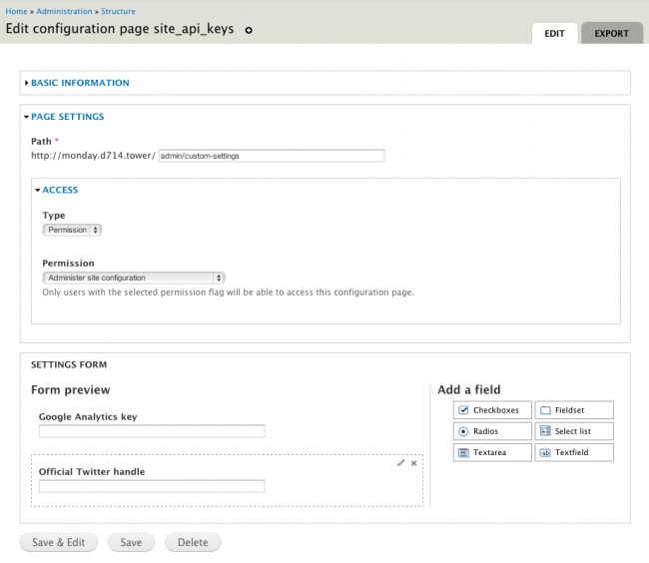The width and height of the screenshot is (649, 563).
Task: Remove the Official Twitter handle field
Action: pos(414,463)
